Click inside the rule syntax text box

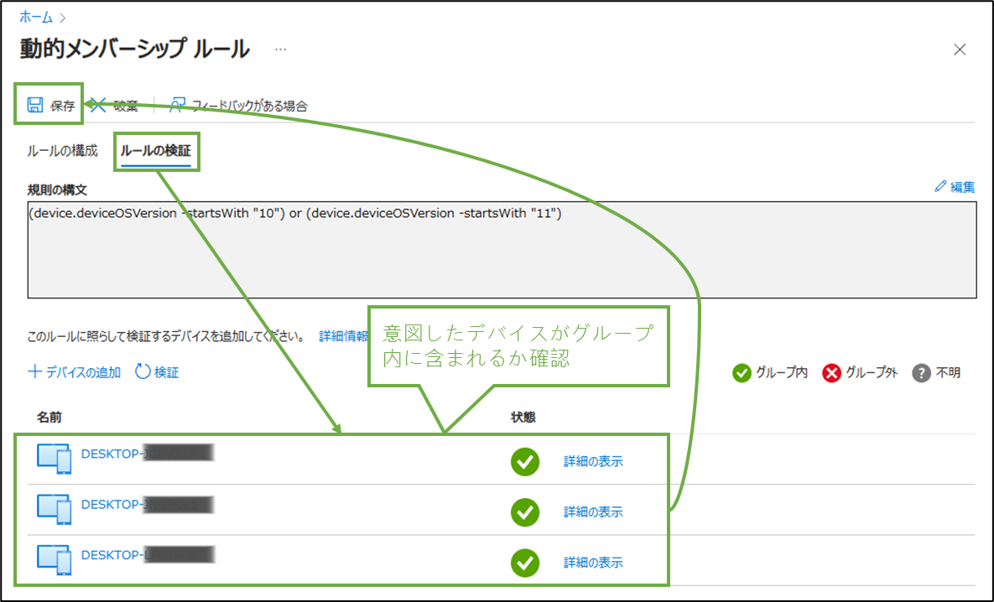pyautogui.click(x=502, y=250)
